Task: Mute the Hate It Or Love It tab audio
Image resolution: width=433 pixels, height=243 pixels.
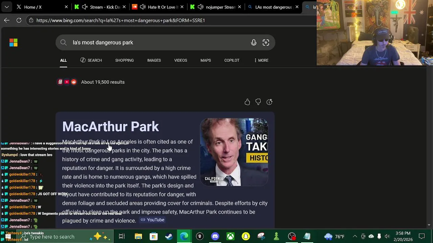Action: pyautogui.click(x=143, y=7)
